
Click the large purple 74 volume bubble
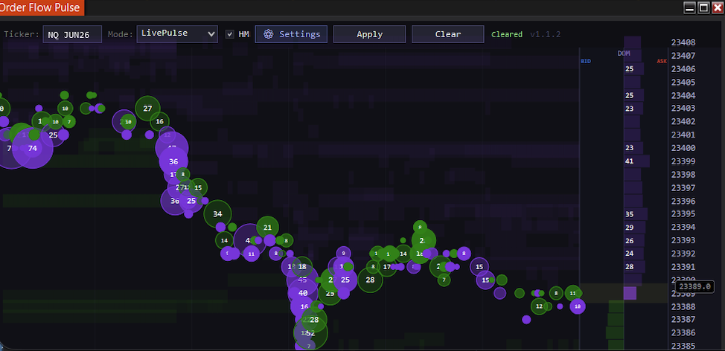click(x=32, y=148)
